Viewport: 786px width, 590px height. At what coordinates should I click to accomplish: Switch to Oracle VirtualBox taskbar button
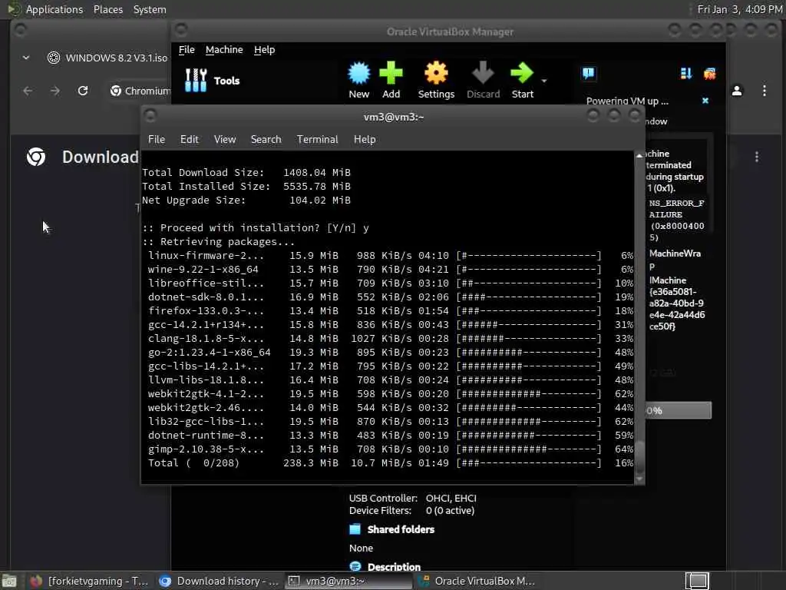[476, 581]
